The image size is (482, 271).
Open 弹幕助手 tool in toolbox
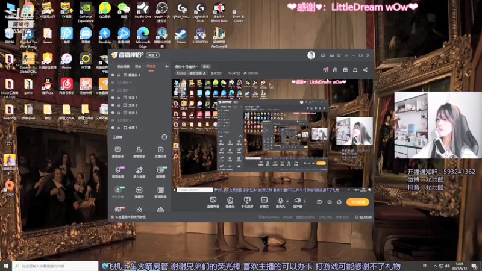tap(117, 152)
